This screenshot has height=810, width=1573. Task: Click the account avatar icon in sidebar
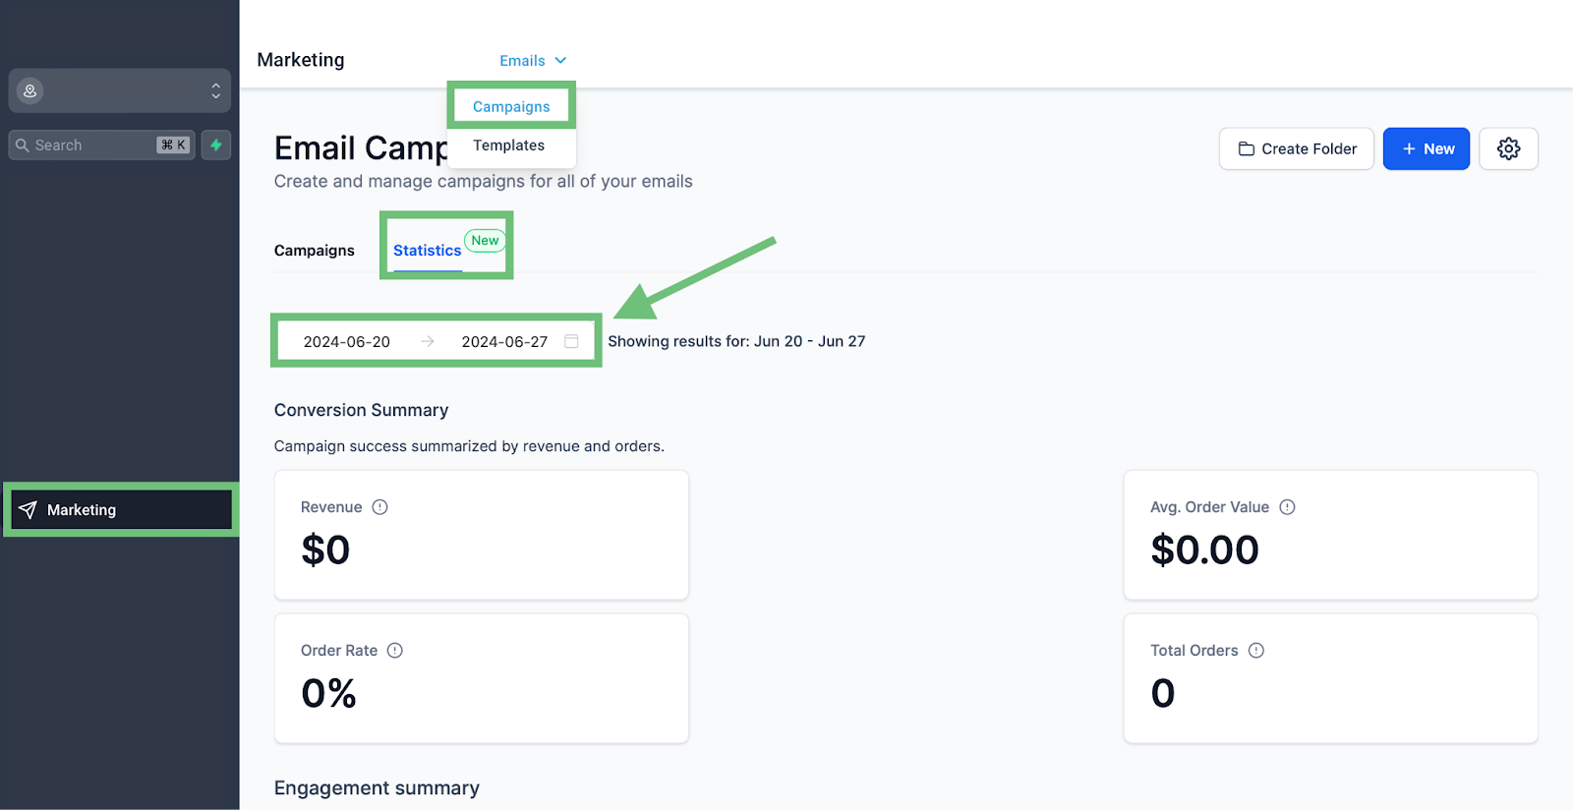pos(30,90)
